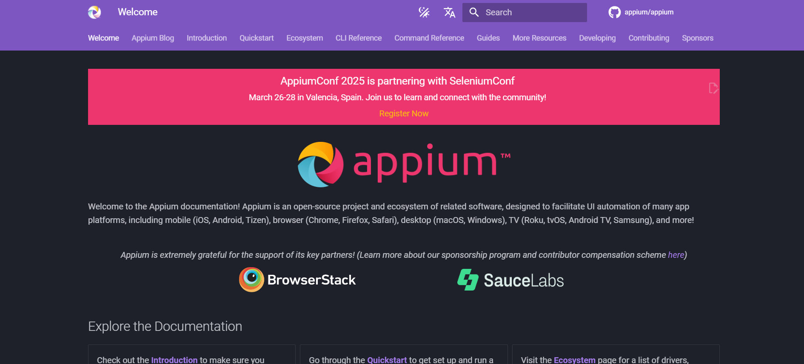Open the Contributing tab
The width and height of the screenshot is (804, 364).
click(x=649, y=38)
